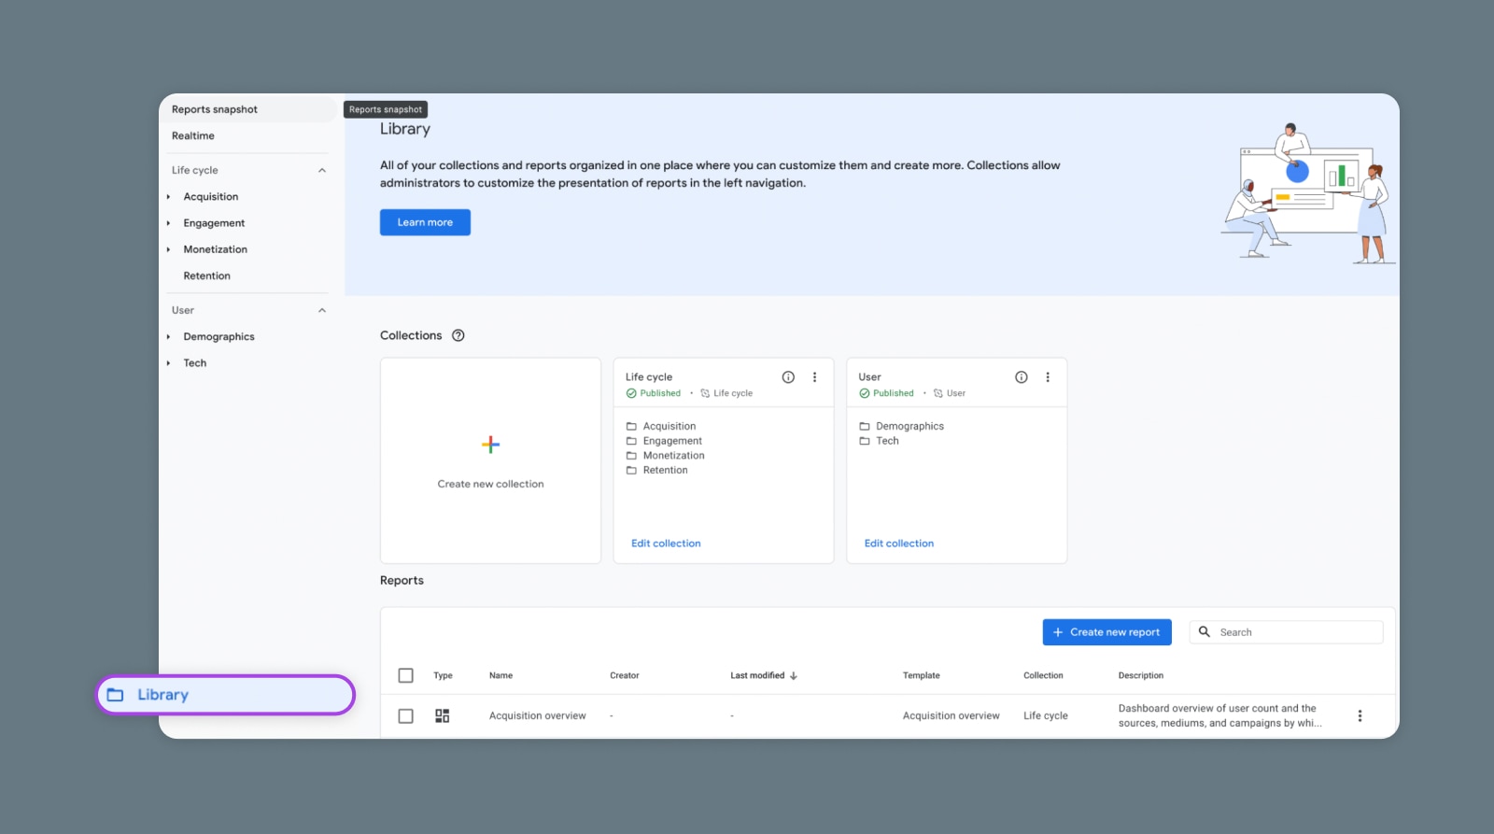Expand Demographics in the sidebar
The width and height of the screenshot is (1494, 834).
click(x=168, y=337)
